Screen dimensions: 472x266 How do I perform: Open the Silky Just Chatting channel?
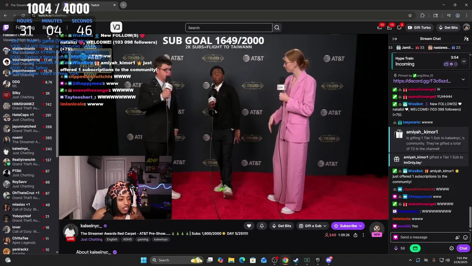coord(28,95)
